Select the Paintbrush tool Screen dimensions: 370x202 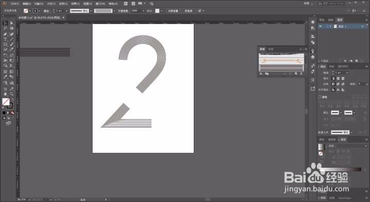coord(12,45)
